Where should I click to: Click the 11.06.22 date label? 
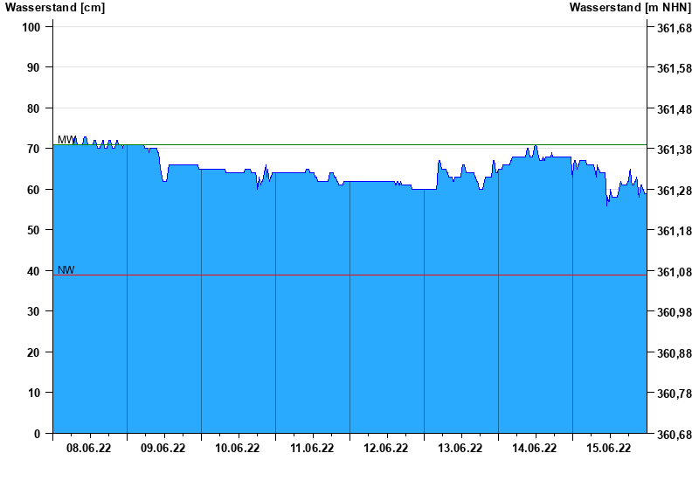coord(312,448)
